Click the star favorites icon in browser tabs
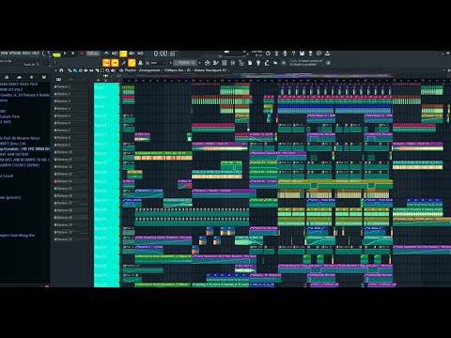 coord(31,77)
